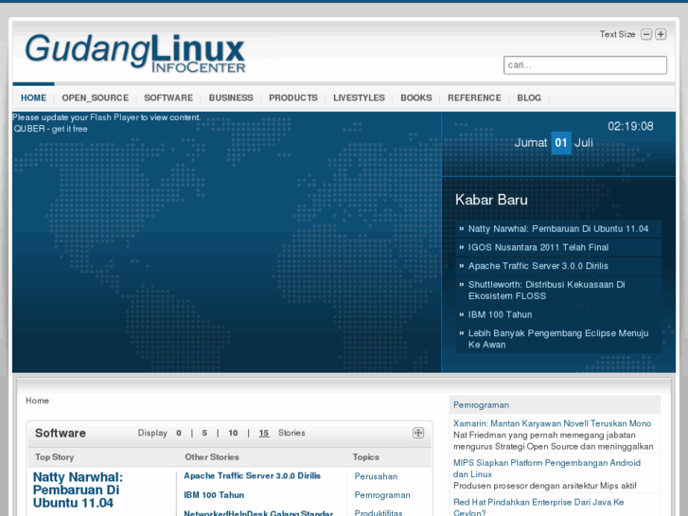Open the BOOKS menu
This screenshot has height=516, width=688.
416,98
